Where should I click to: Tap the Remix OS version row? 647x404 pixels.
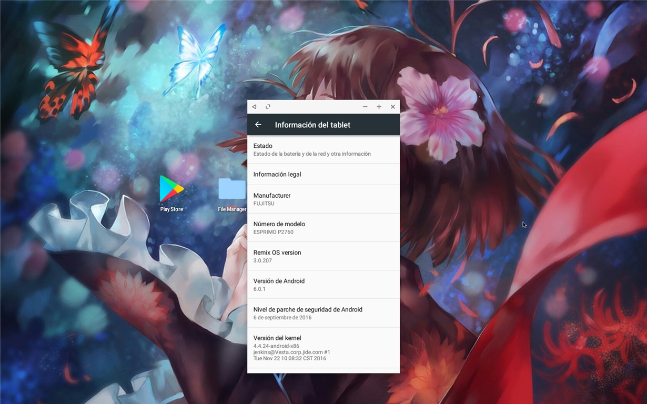pyautogui.click(x=323, y=256)
